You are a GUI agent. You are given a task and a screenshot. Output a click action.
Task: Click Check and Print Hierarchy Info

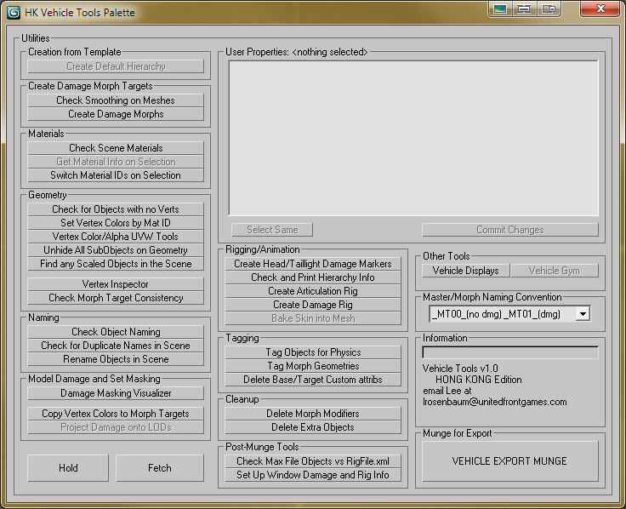313,277
